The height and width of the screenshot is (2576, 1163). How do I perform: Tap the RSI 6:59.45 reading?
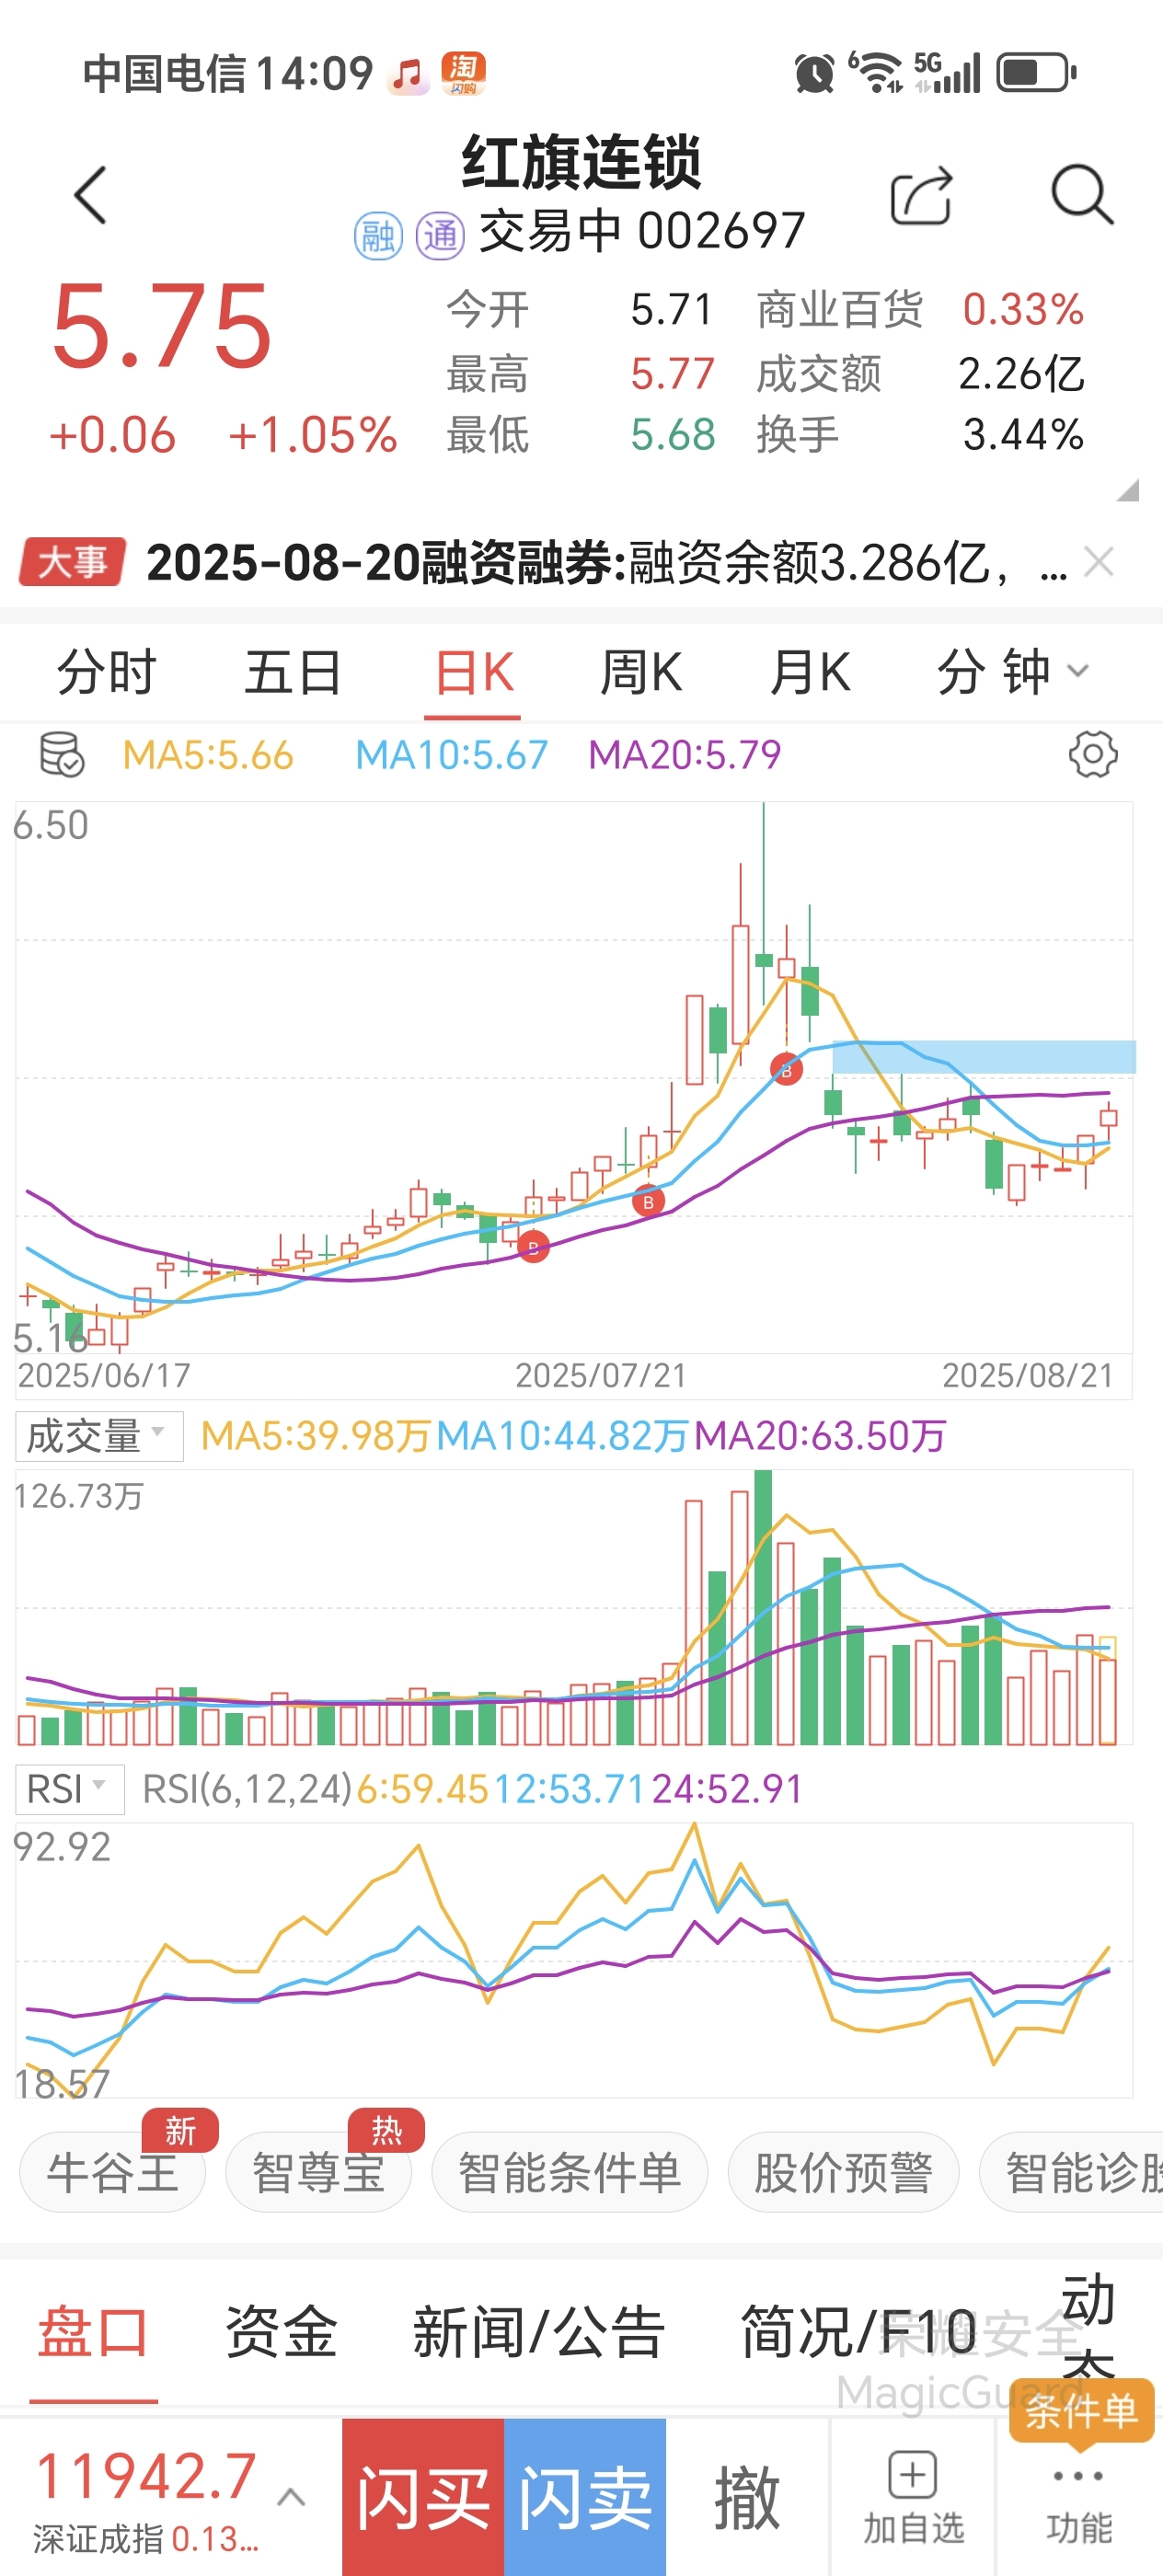pyautogui.click(x=422, y=1790)
